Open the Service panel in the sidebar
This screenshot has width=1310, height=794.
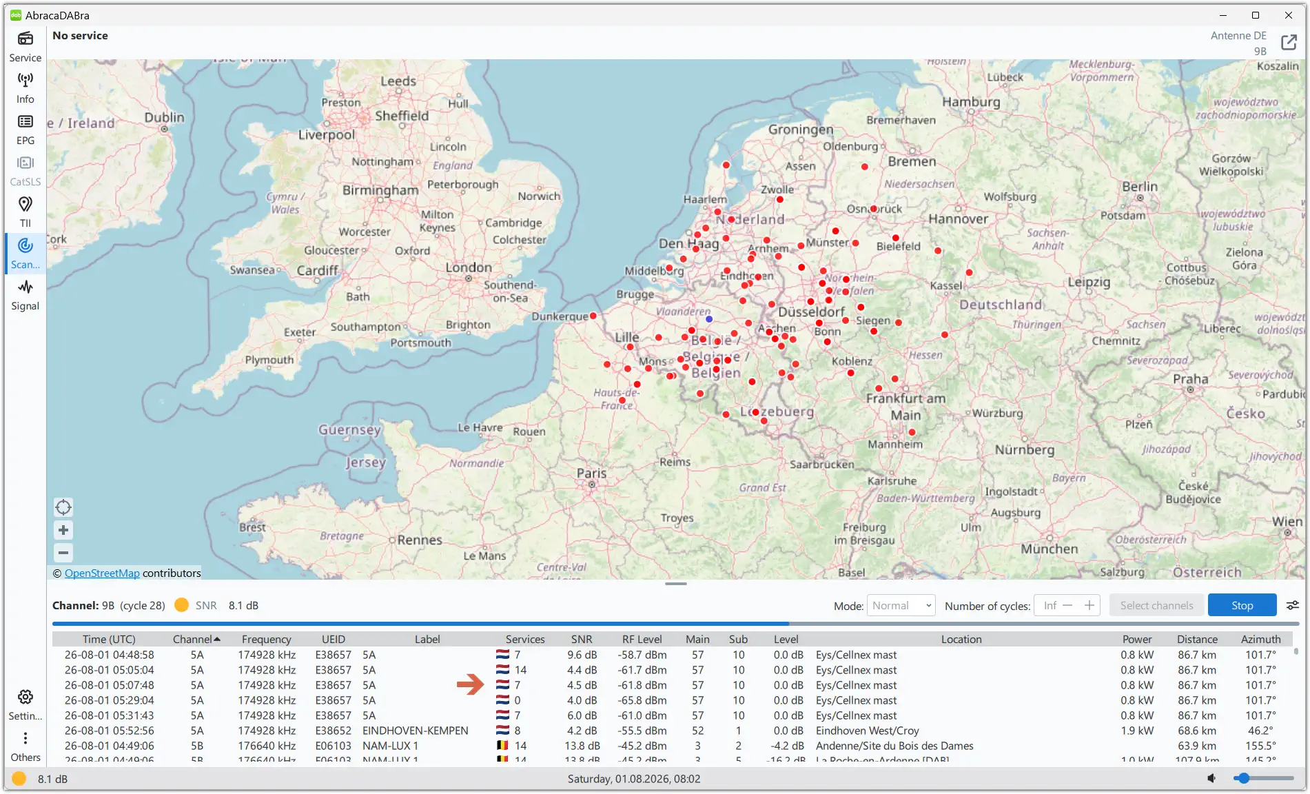click(x=25, y=47)
